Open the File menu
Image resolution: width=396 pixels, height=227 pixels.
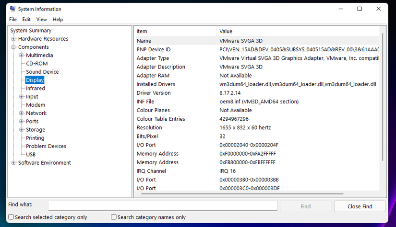coord(13,20)
